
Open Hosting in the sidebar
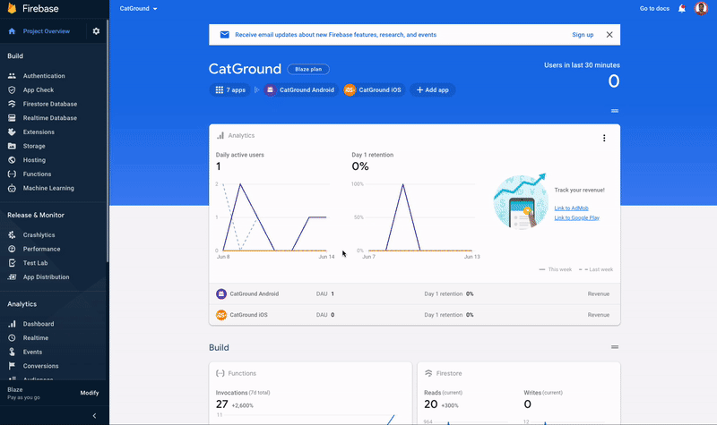pos(34,160)
